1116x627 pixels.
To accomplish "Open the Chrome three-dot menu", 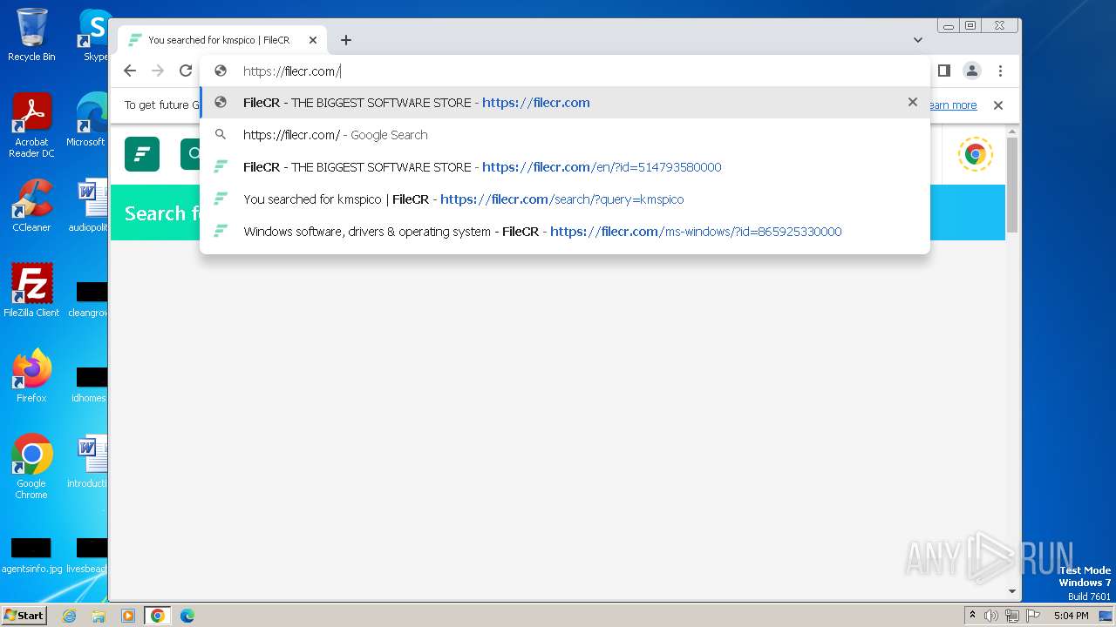I will (x=1000, y=71).
